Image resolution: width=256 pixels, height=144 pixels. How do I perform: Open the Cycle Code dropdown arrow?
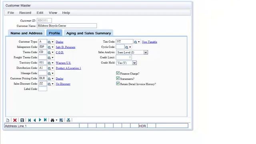pos(130,47)
